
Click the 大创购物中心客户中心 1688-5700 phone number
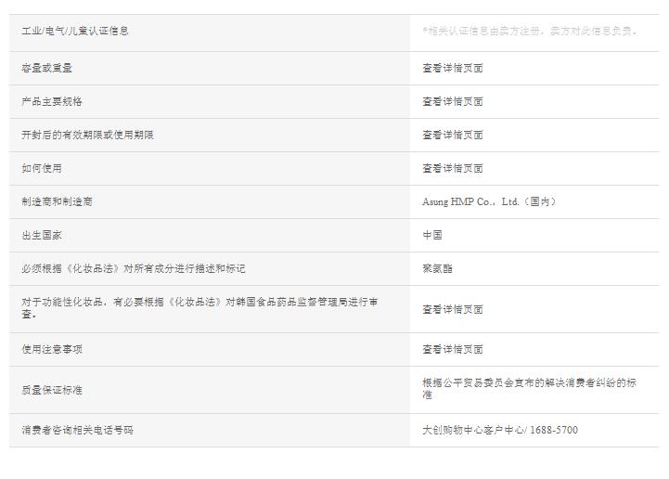(x=500, y=430)
